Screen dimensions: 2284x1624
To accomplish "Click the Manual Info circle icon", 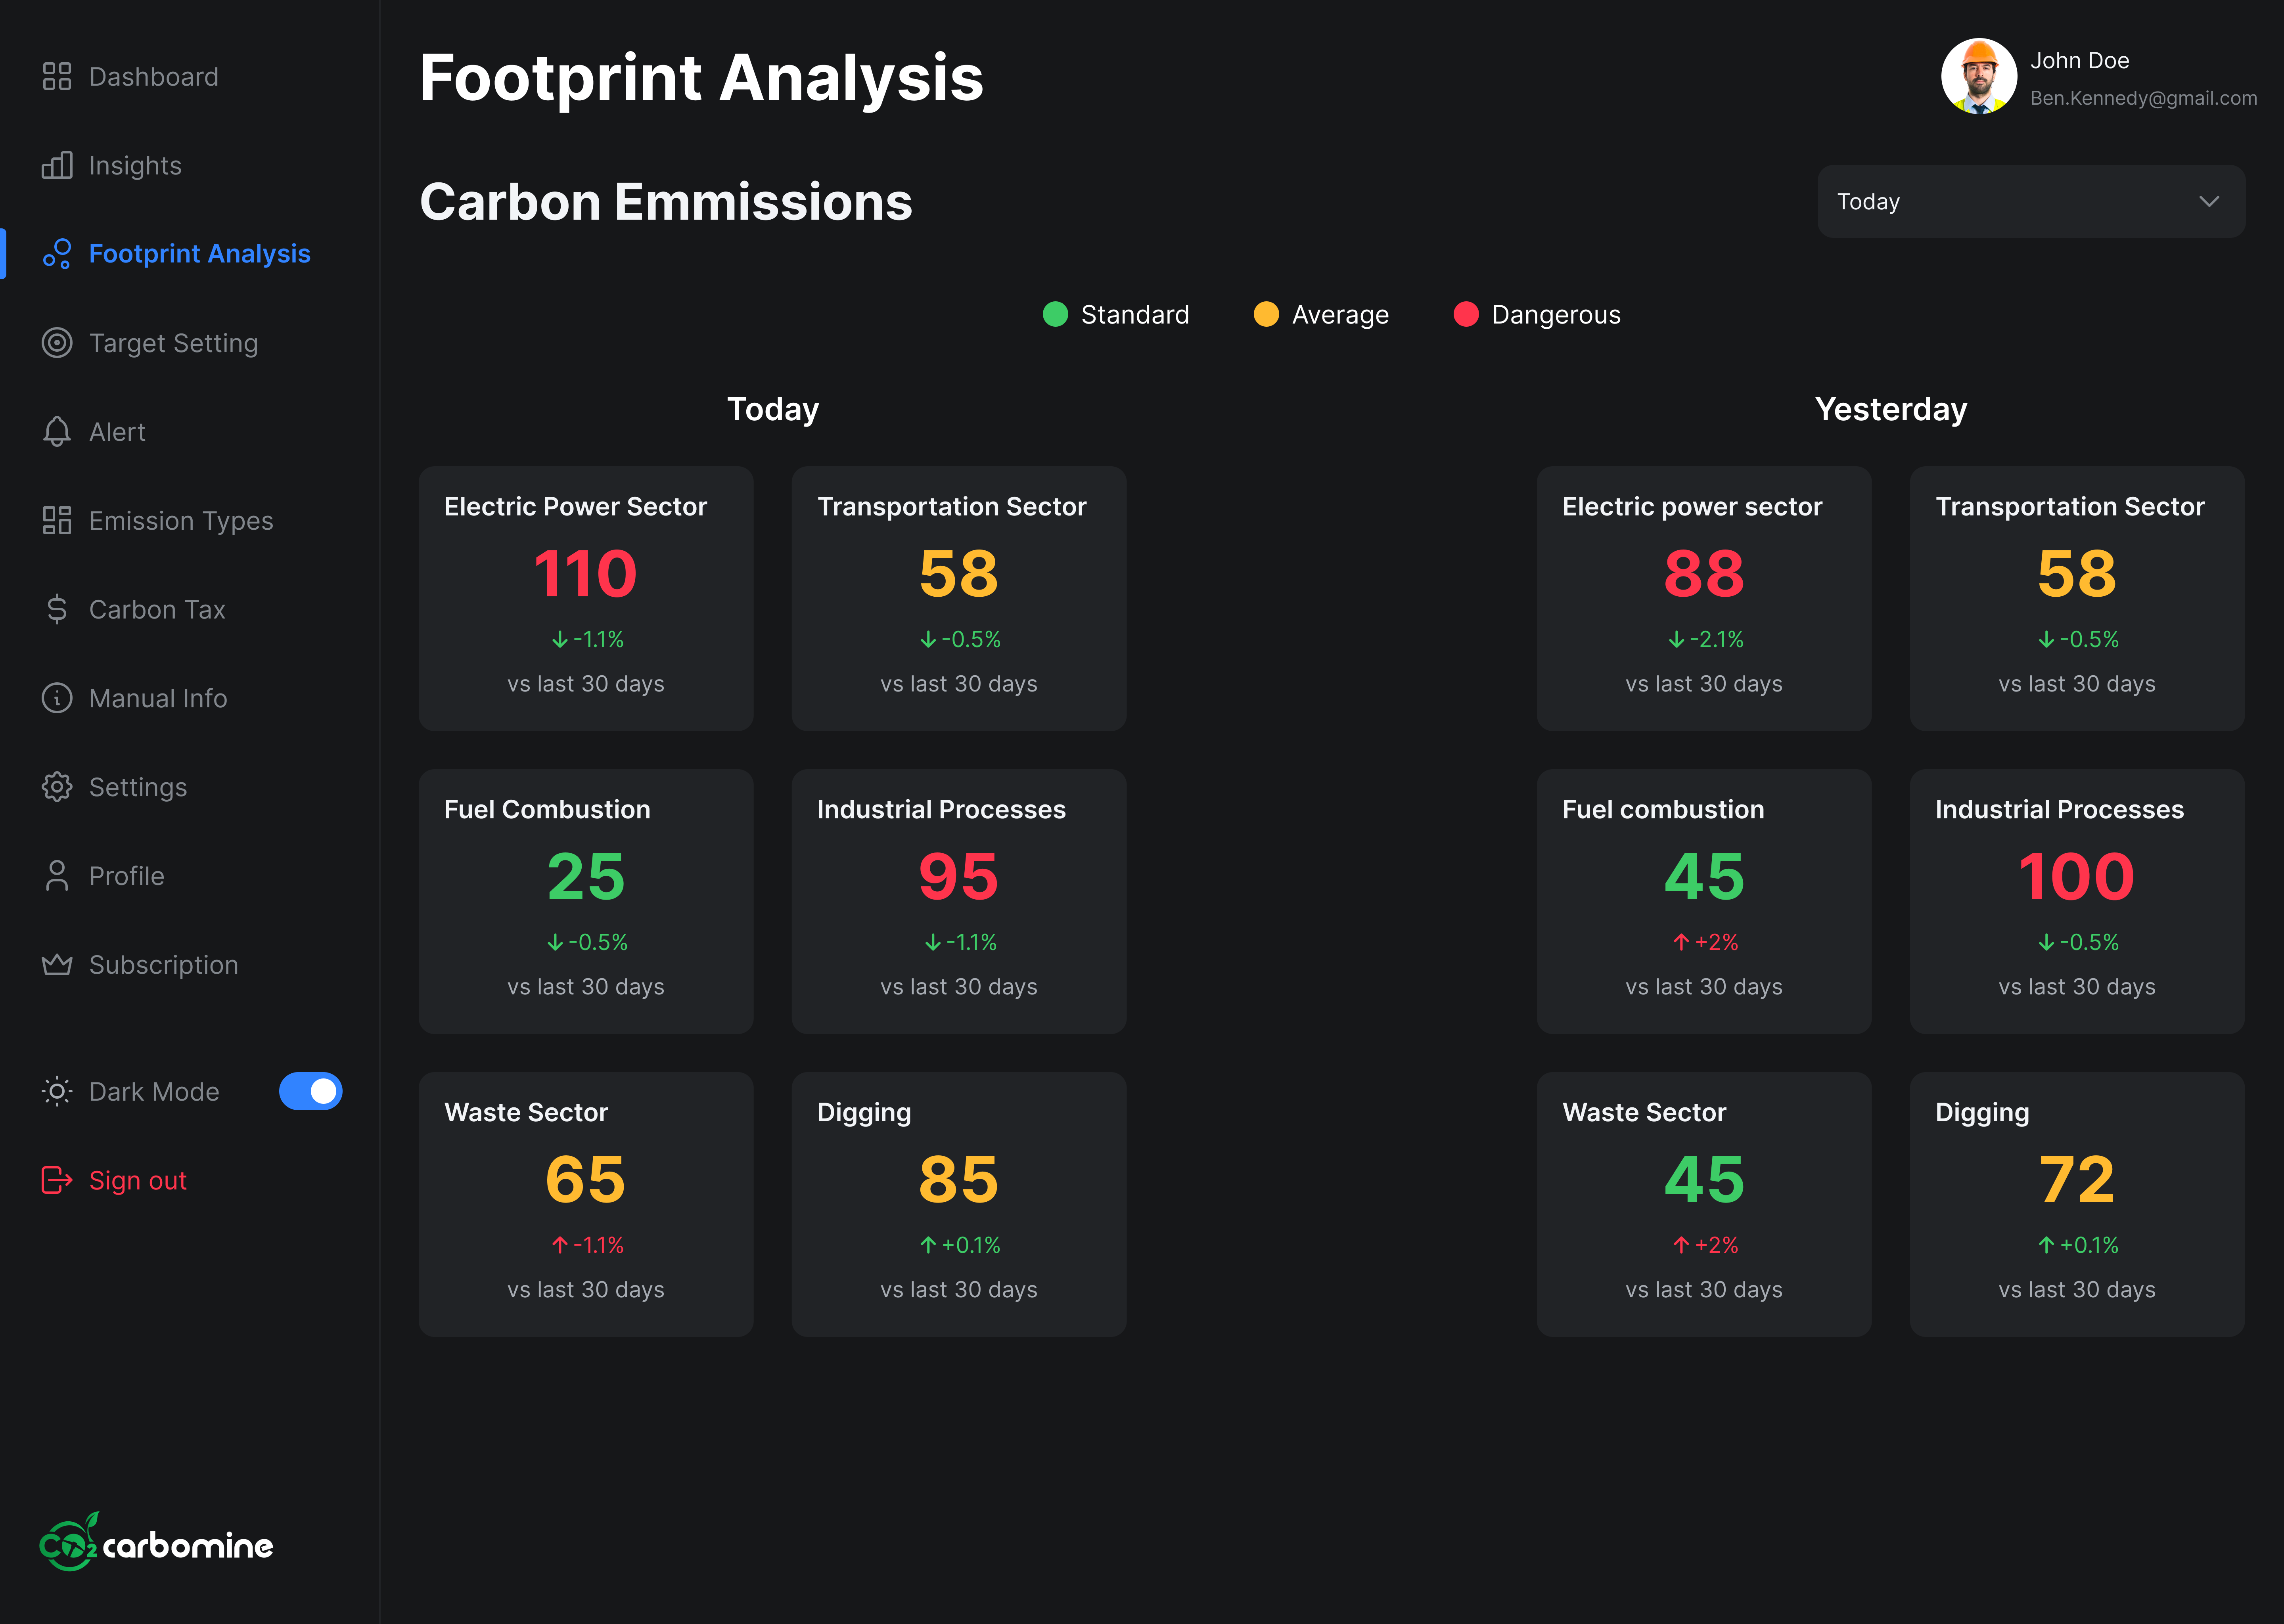I will (x=57, y=698).
